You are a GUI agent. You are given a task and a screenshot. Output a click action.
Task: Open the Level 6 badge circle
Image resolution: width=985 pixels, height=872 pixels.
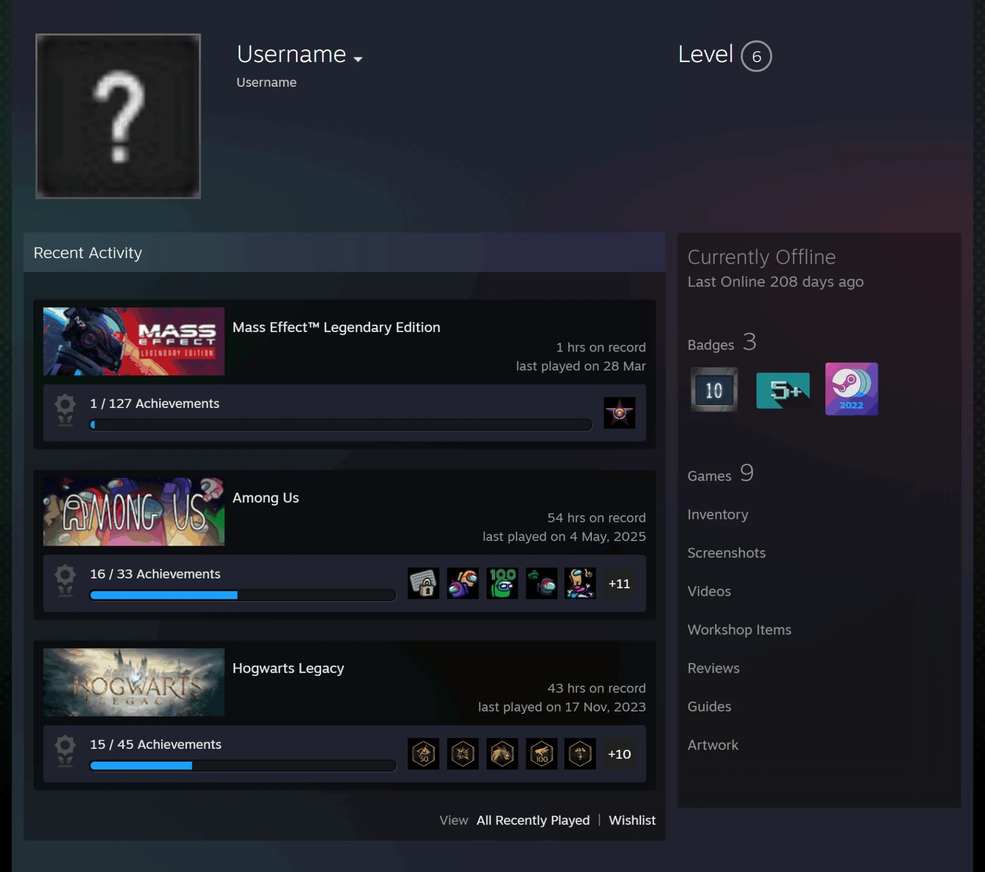(x=756, y=56)
